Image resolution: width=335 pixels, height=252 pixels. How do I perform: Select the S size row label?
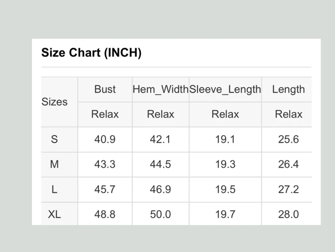coord(54,139)
